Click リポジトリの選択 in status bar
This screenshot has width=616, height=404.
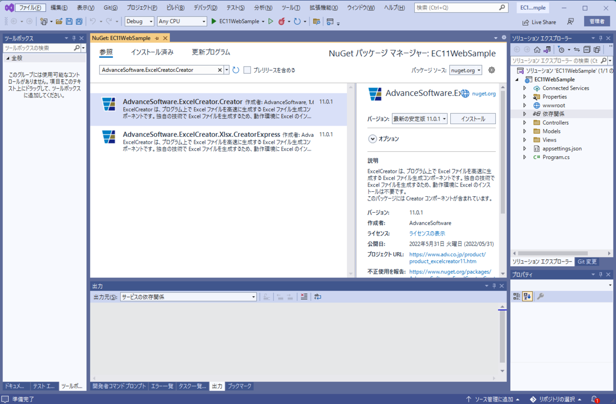pyautogui.click(x=557, y=399)
